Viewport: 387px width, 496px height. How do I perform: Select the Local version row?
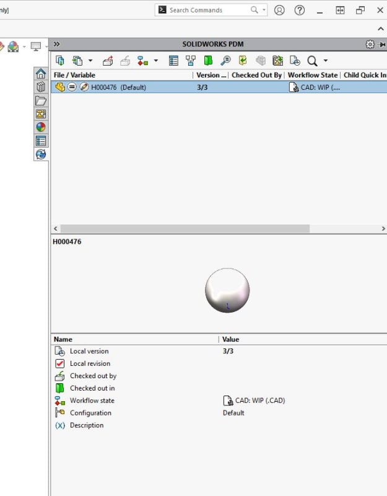pos(219,351)
